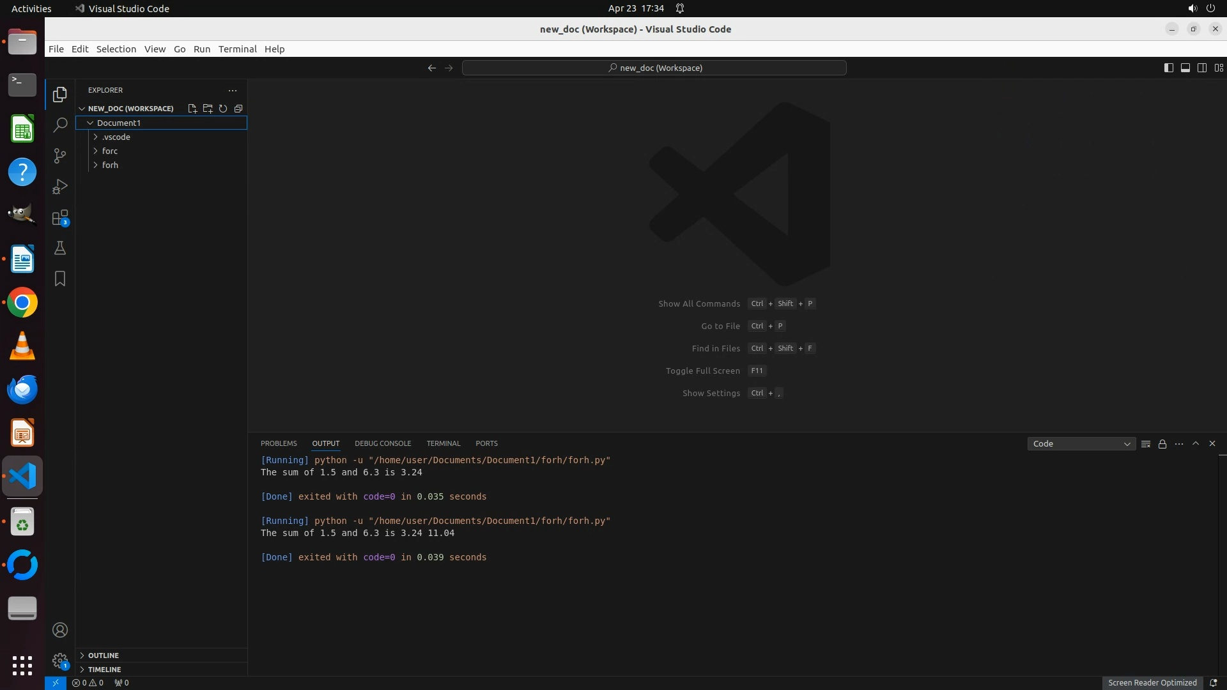Toggle output auto-scroll lock icon
1227x690 pixels.
click(1162, 444)
